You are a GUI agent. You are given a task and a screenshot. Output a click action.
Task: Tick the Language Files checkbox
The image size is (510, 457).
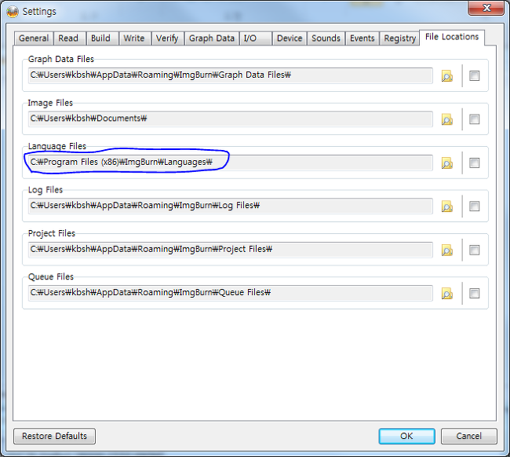(474, 163)
